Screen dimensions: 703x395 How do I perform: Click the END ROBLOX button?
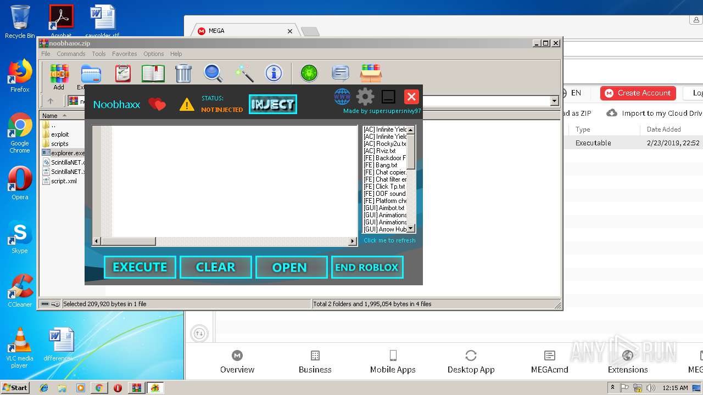367,267
